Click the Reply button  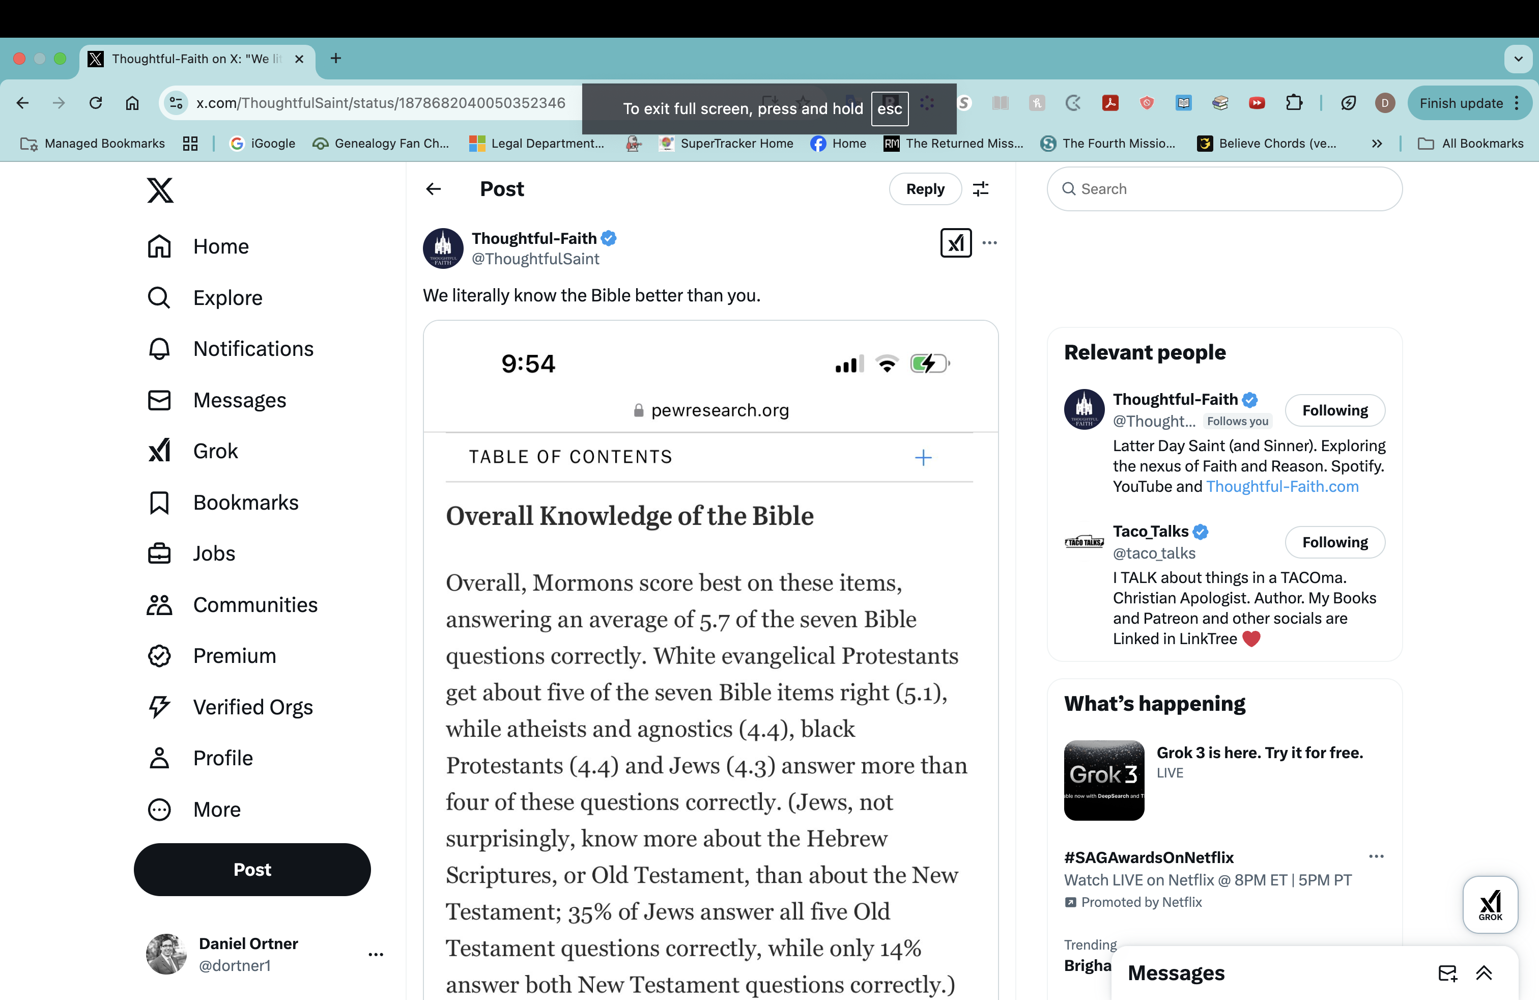coord(925,189)
